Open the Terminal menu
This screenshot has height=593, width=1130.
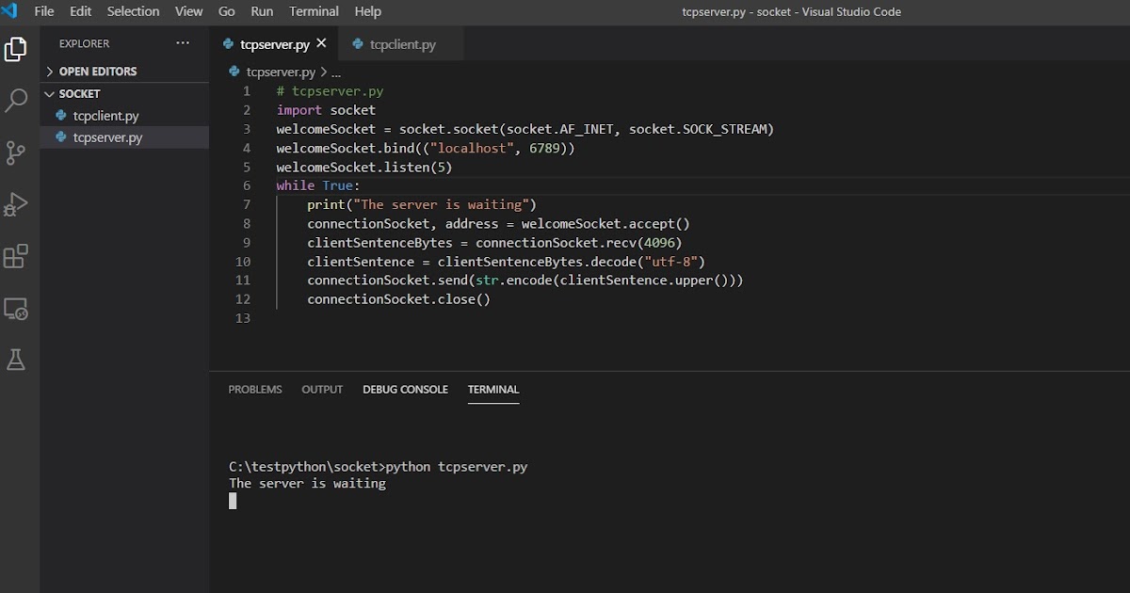point(314,11)
